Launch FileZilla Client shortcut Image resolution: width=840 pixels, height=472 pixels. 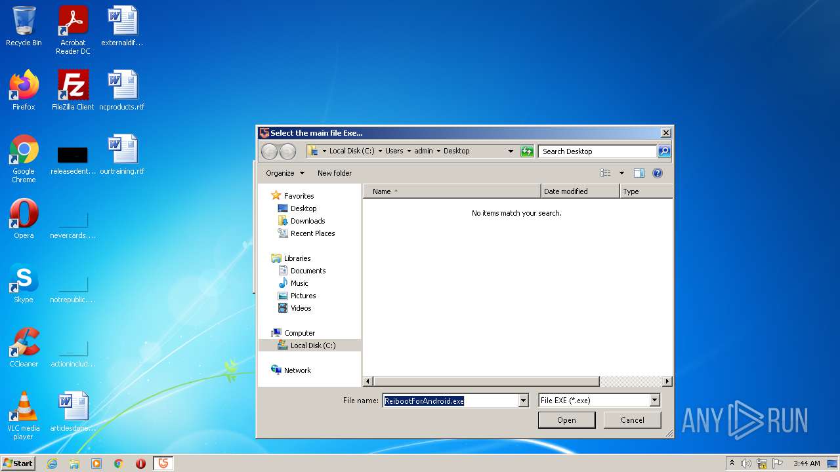coord(73,90)
